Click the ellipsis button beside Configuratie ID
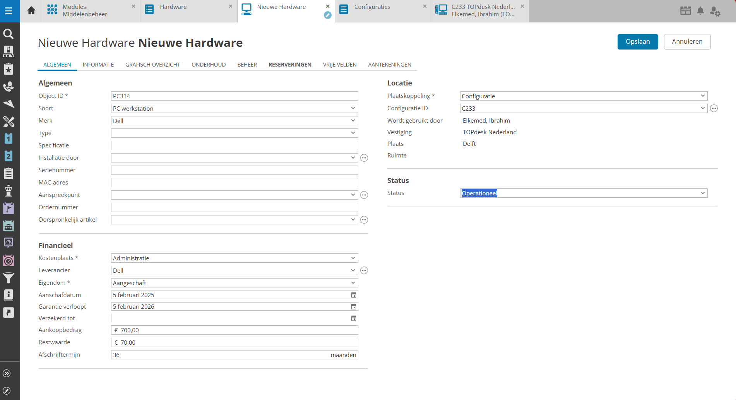This screenshot has height=400, width=736. click(x=714, y=109)
